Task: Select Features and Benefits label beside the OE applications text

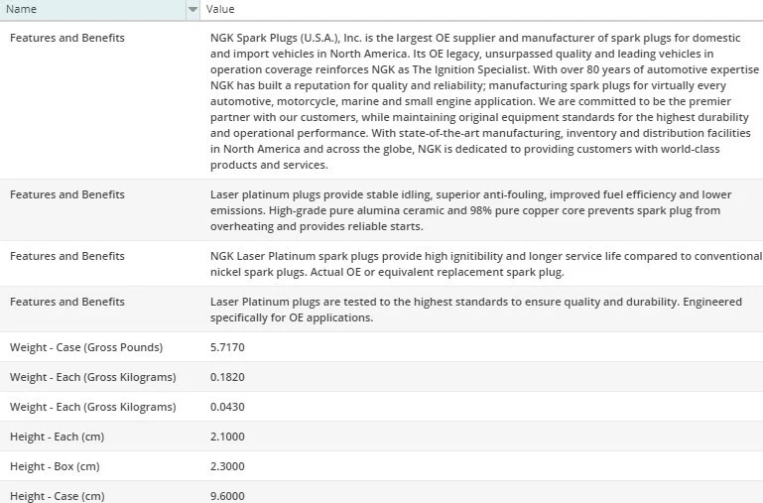Action: (67, 302)
